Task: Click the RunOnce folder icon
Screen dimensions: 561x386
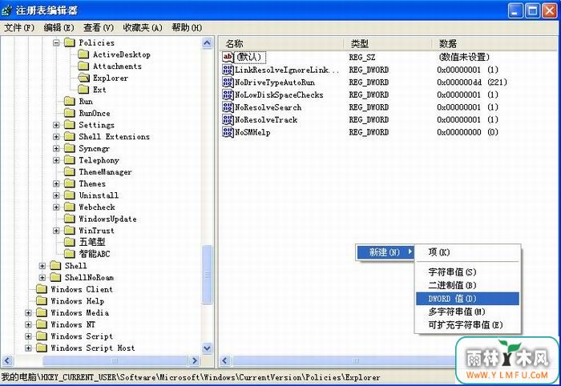Action: coord(70,113)
